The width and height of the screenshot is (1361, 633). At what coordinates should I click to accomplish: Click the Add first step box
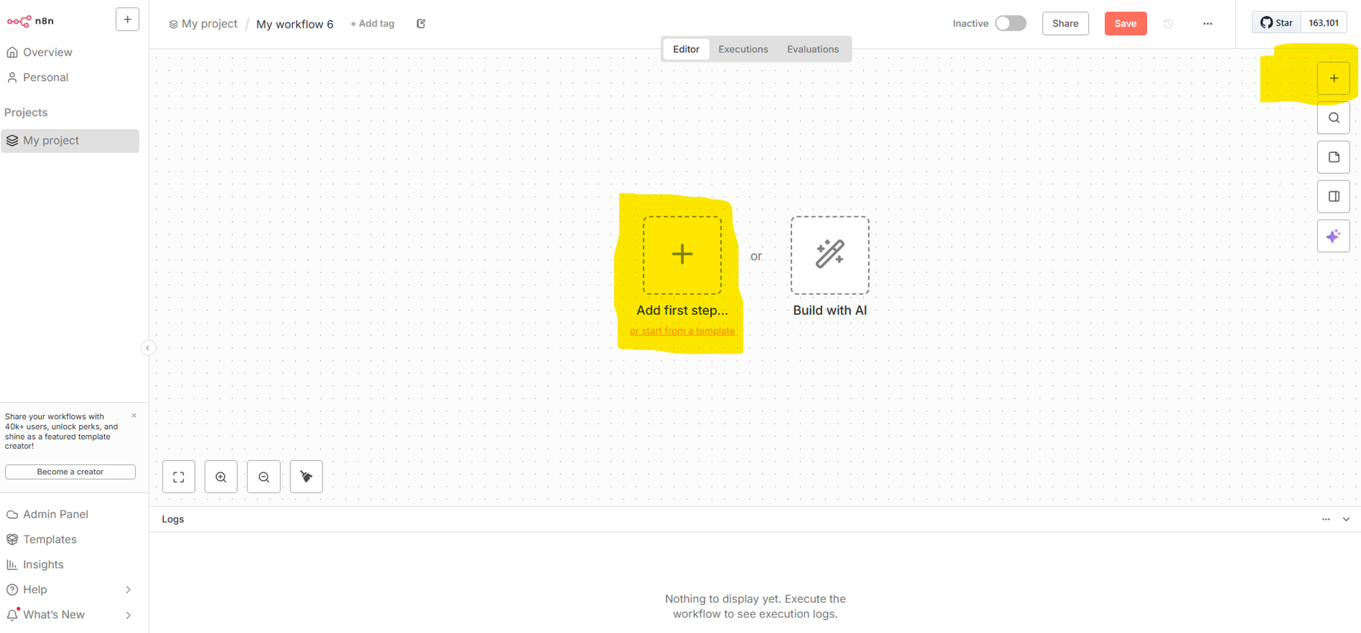[x=682, y=255]
